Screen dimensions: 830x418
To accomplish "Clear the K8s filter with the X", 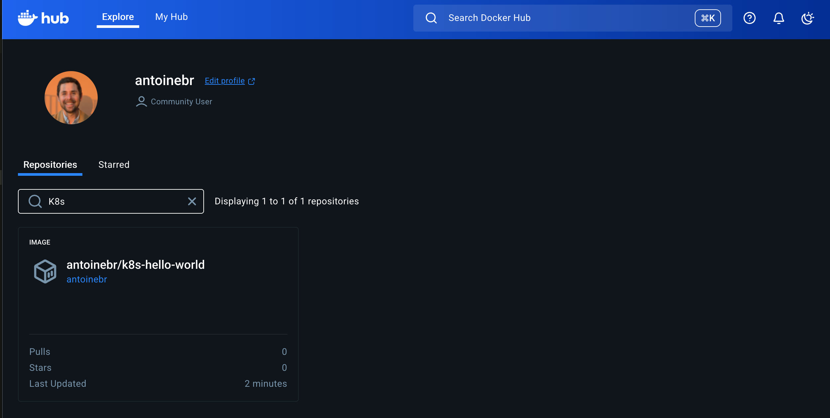I will pos(192,201).
